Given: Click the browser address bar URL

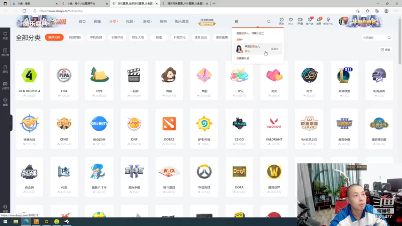Looking at the screenshot, I should pos(61,11).
